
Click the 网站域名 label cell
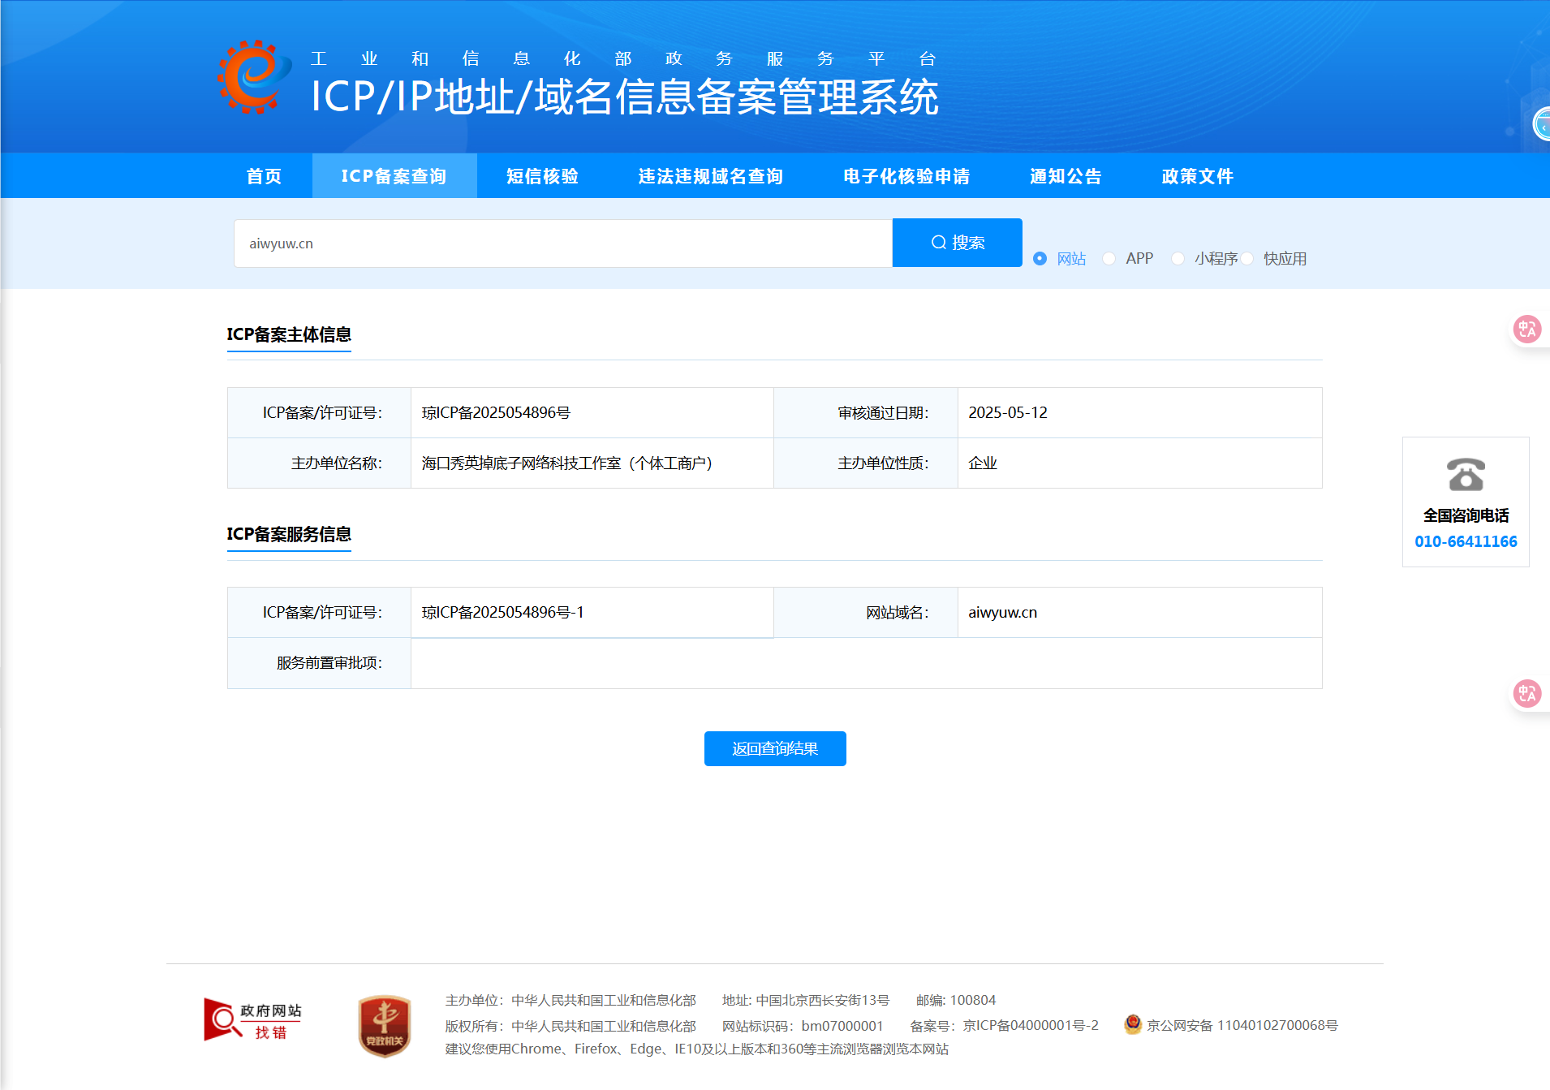(x=866, y=613)
